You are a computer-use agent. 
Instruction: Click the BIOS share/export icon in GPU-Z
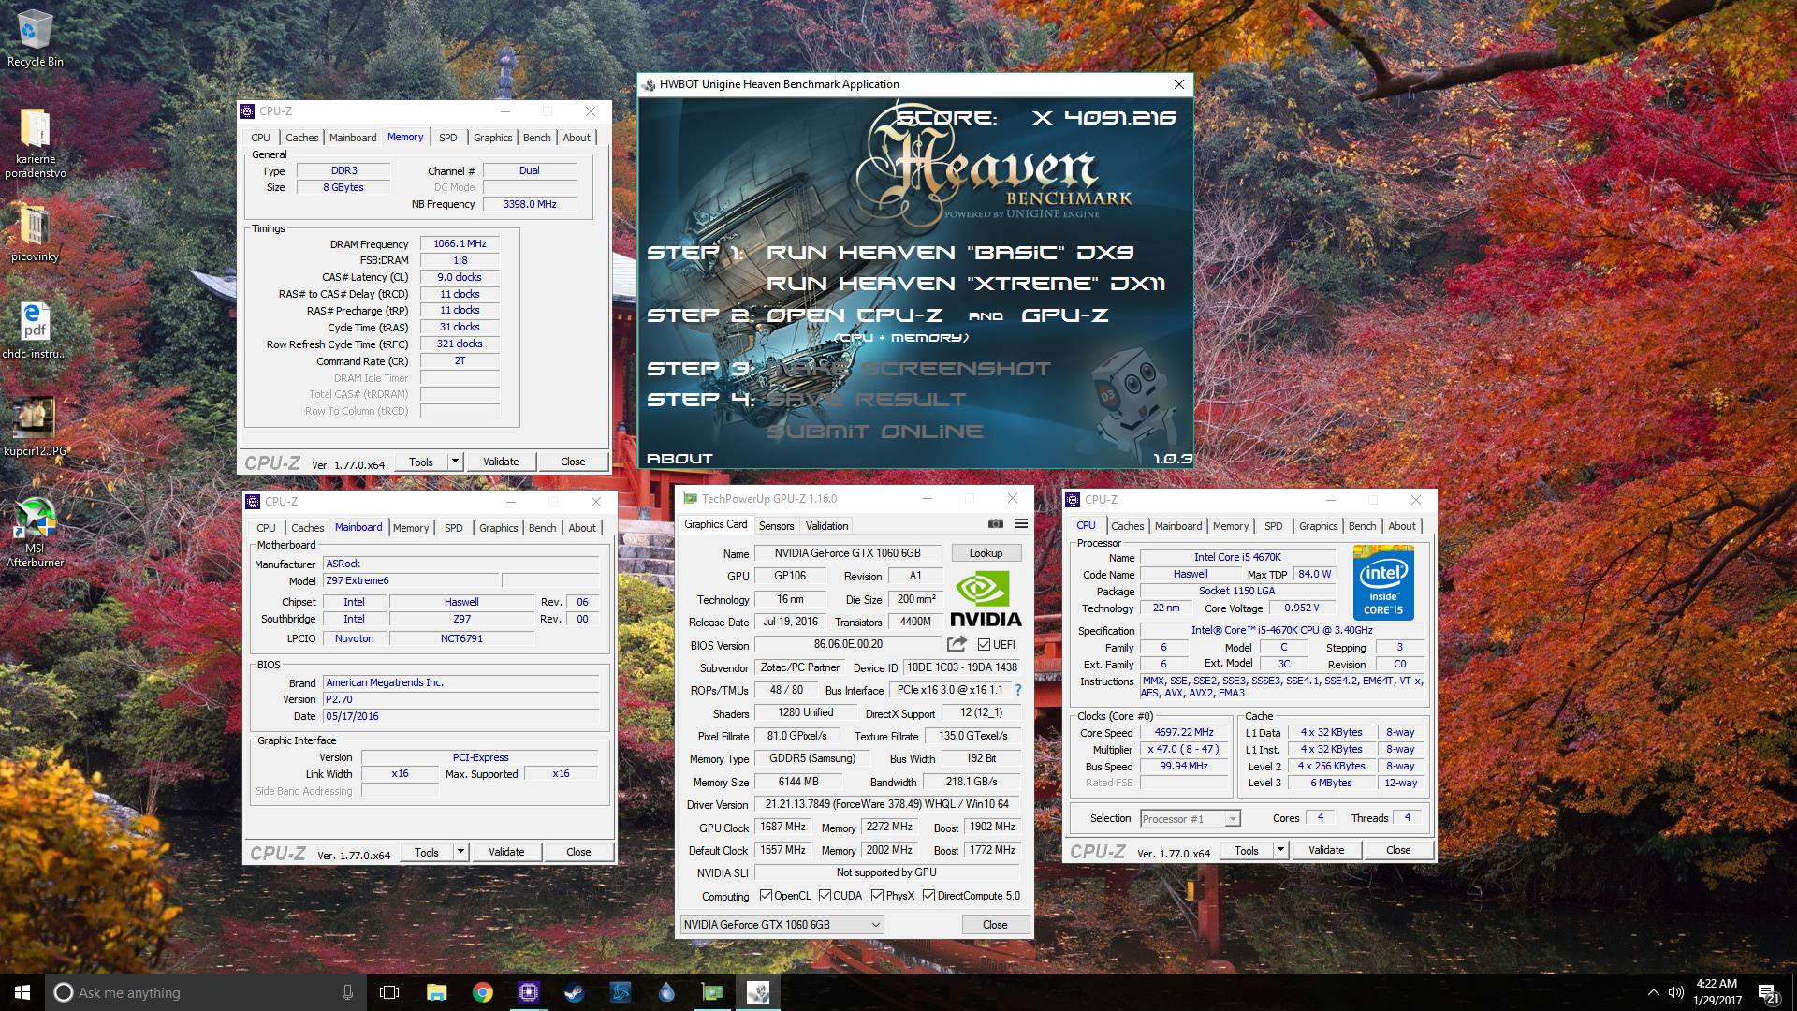coord(957,644)
